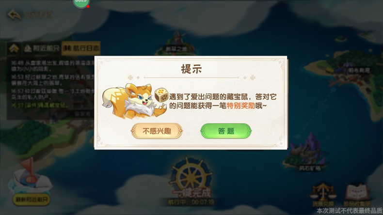Click the ship's wheel 一键完成 icon

(191, 178)
